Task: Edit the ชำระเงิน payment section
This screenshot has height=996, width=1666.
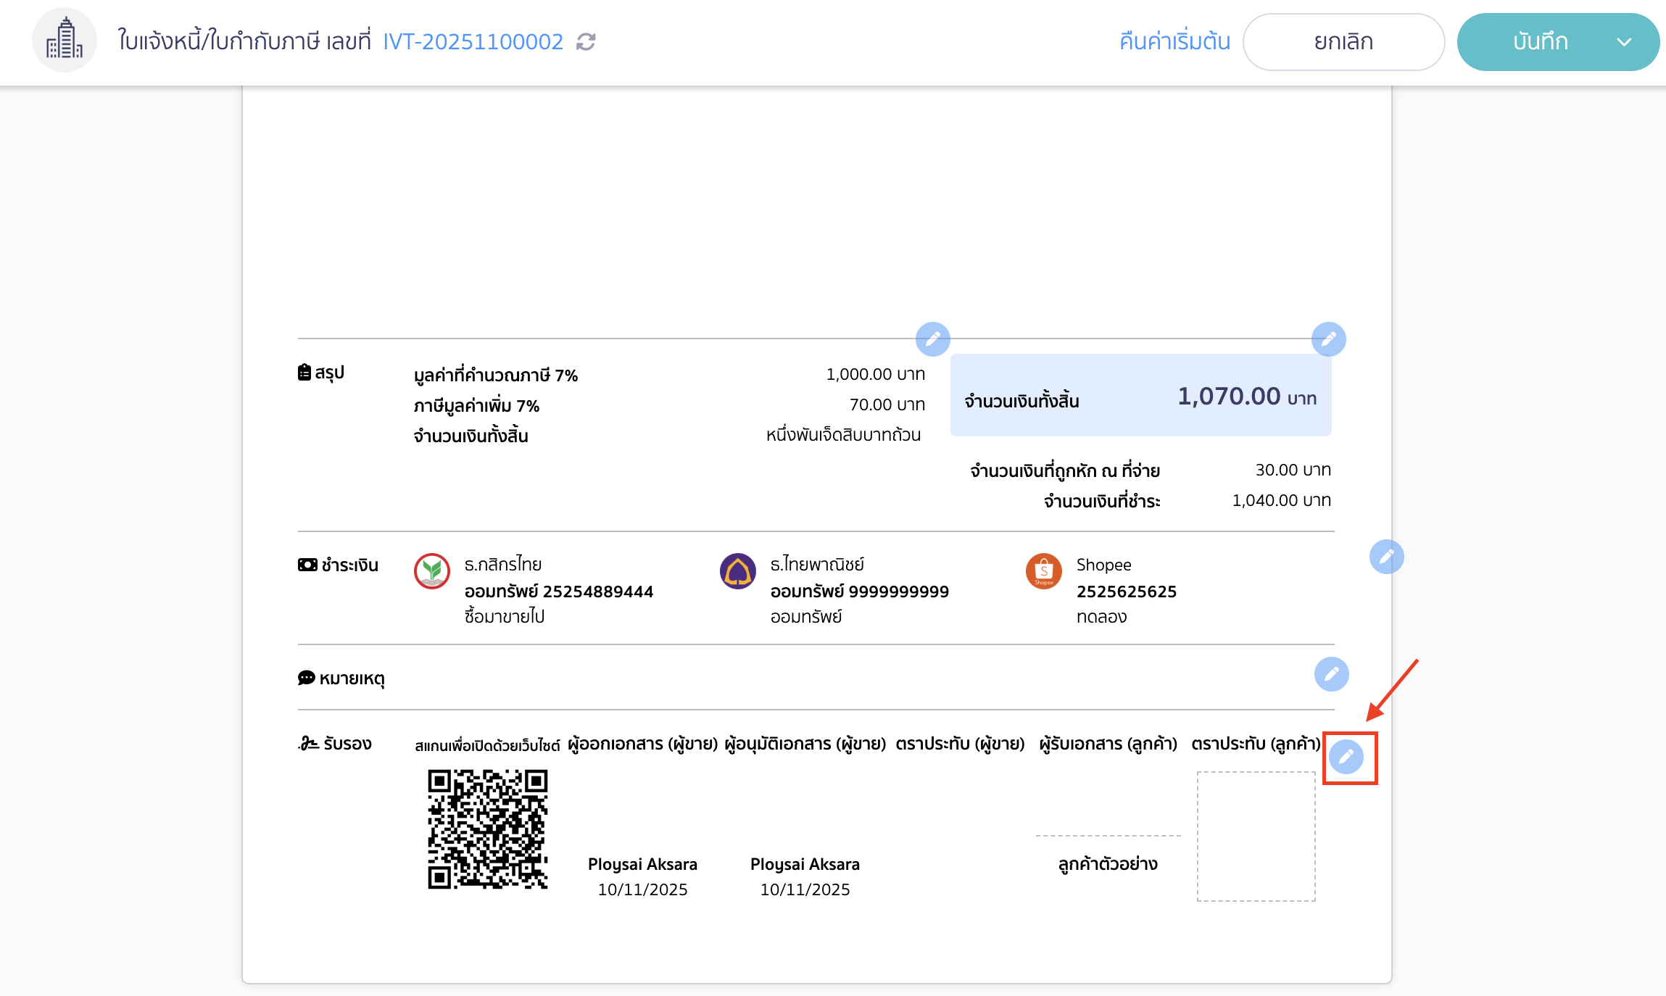Action: (1386, 557)
